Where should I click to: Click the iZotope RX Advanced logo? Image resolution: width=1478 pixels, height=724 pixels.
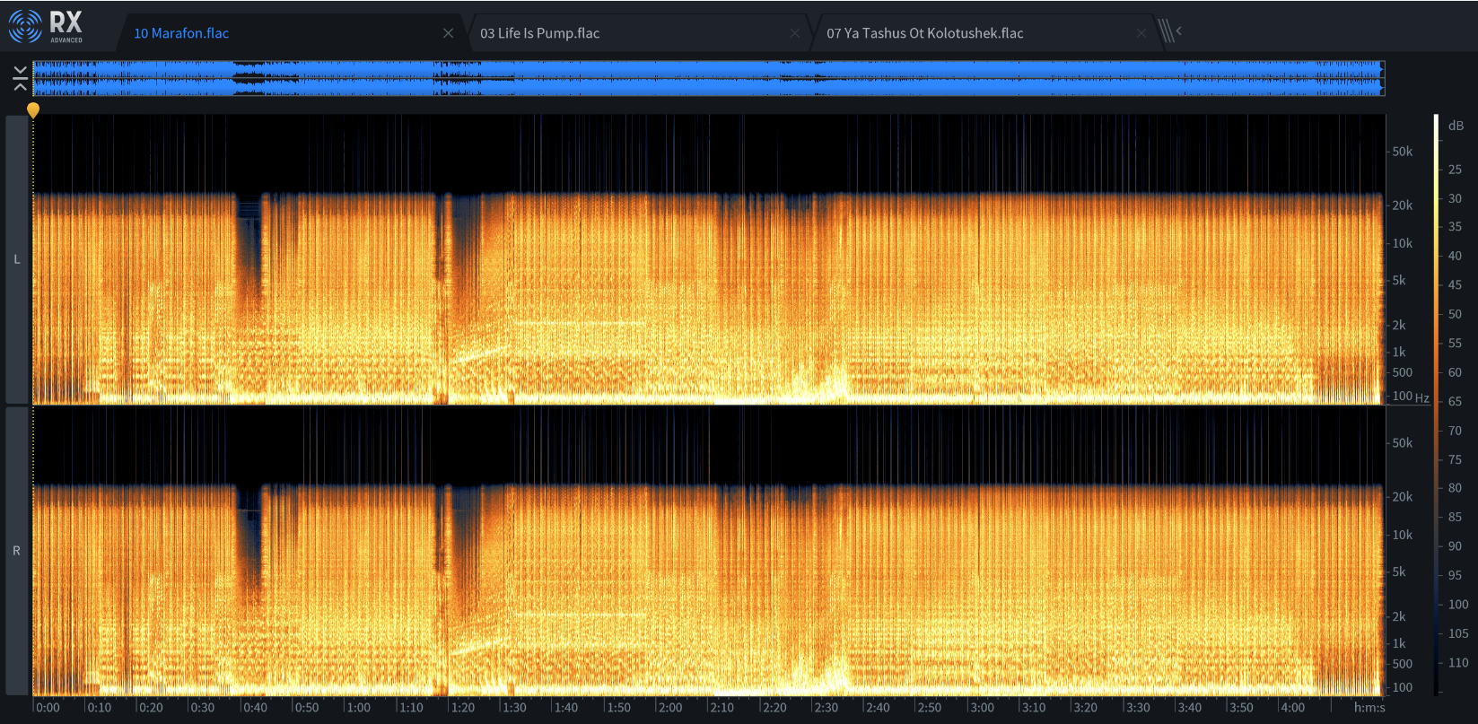pos(46,27)
